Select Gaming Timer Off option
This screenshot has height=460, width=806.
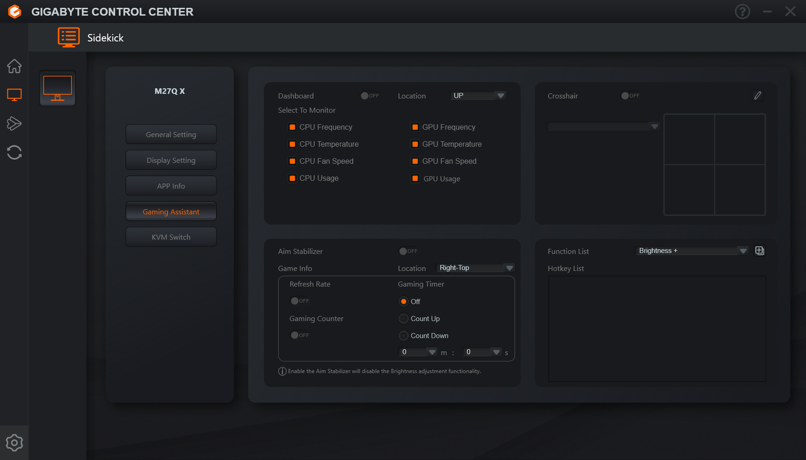pos(403,301)
